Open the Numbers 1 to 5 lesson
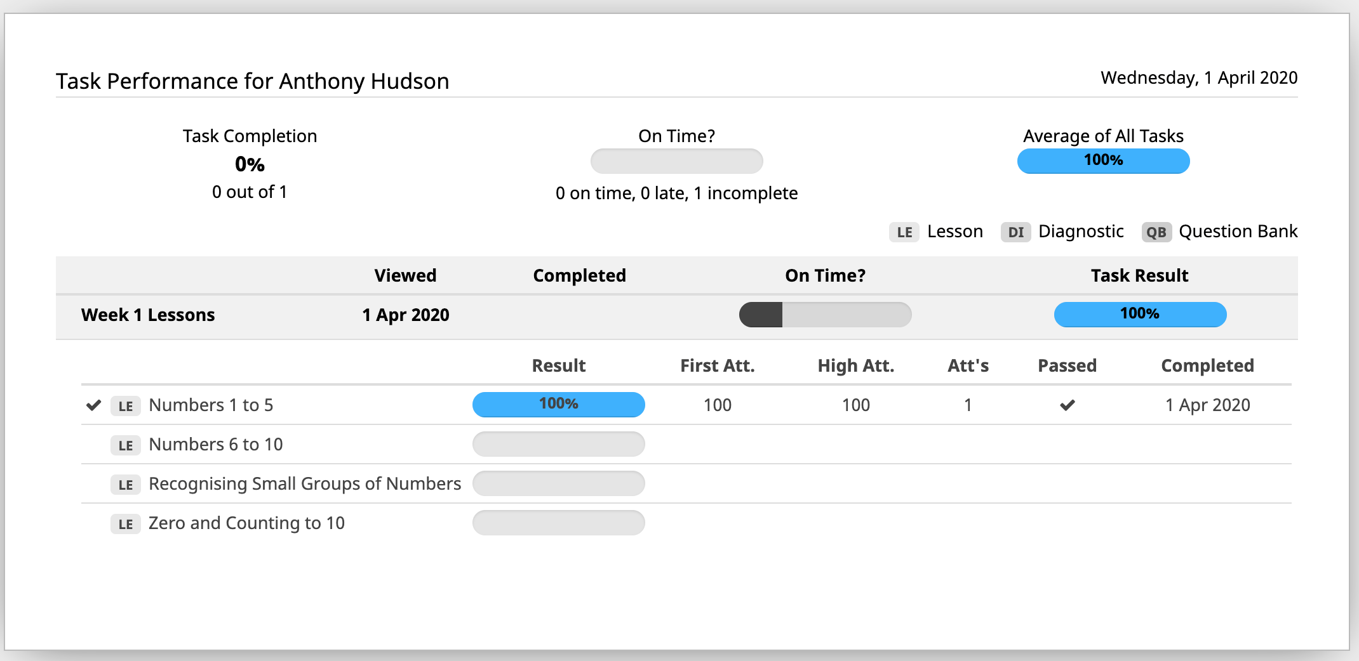 pos(211,405)
